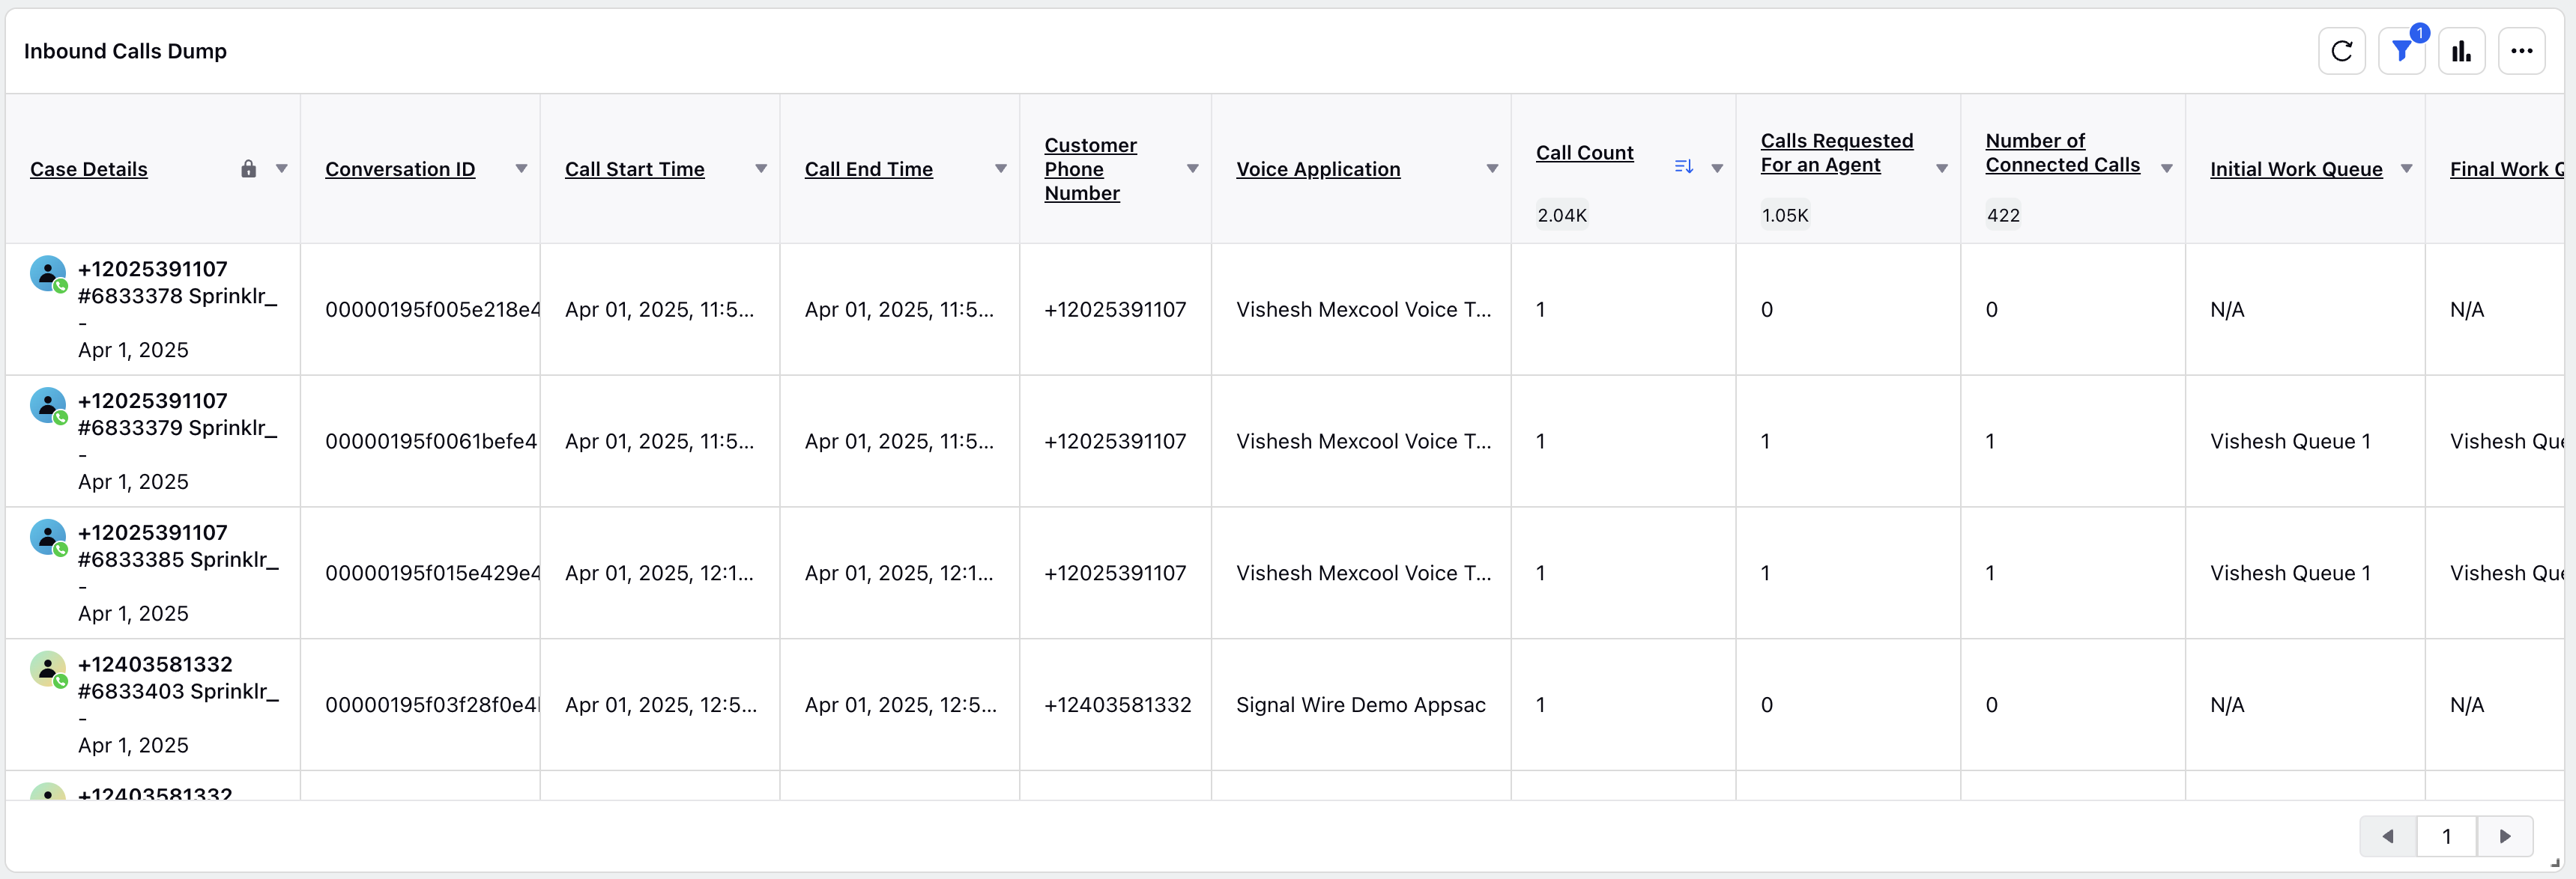Switch to chart visualization icon
2576x879 pixels.
point(2461,51)
